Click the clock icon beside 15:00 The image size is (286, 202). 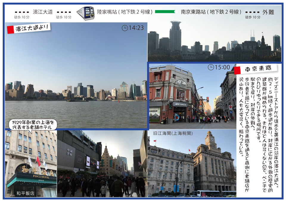211,67
